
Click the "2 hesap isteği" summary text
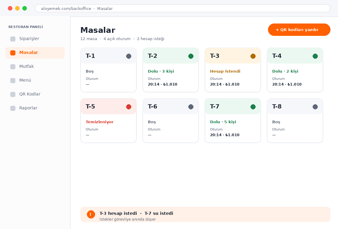[x=151, y=39]
